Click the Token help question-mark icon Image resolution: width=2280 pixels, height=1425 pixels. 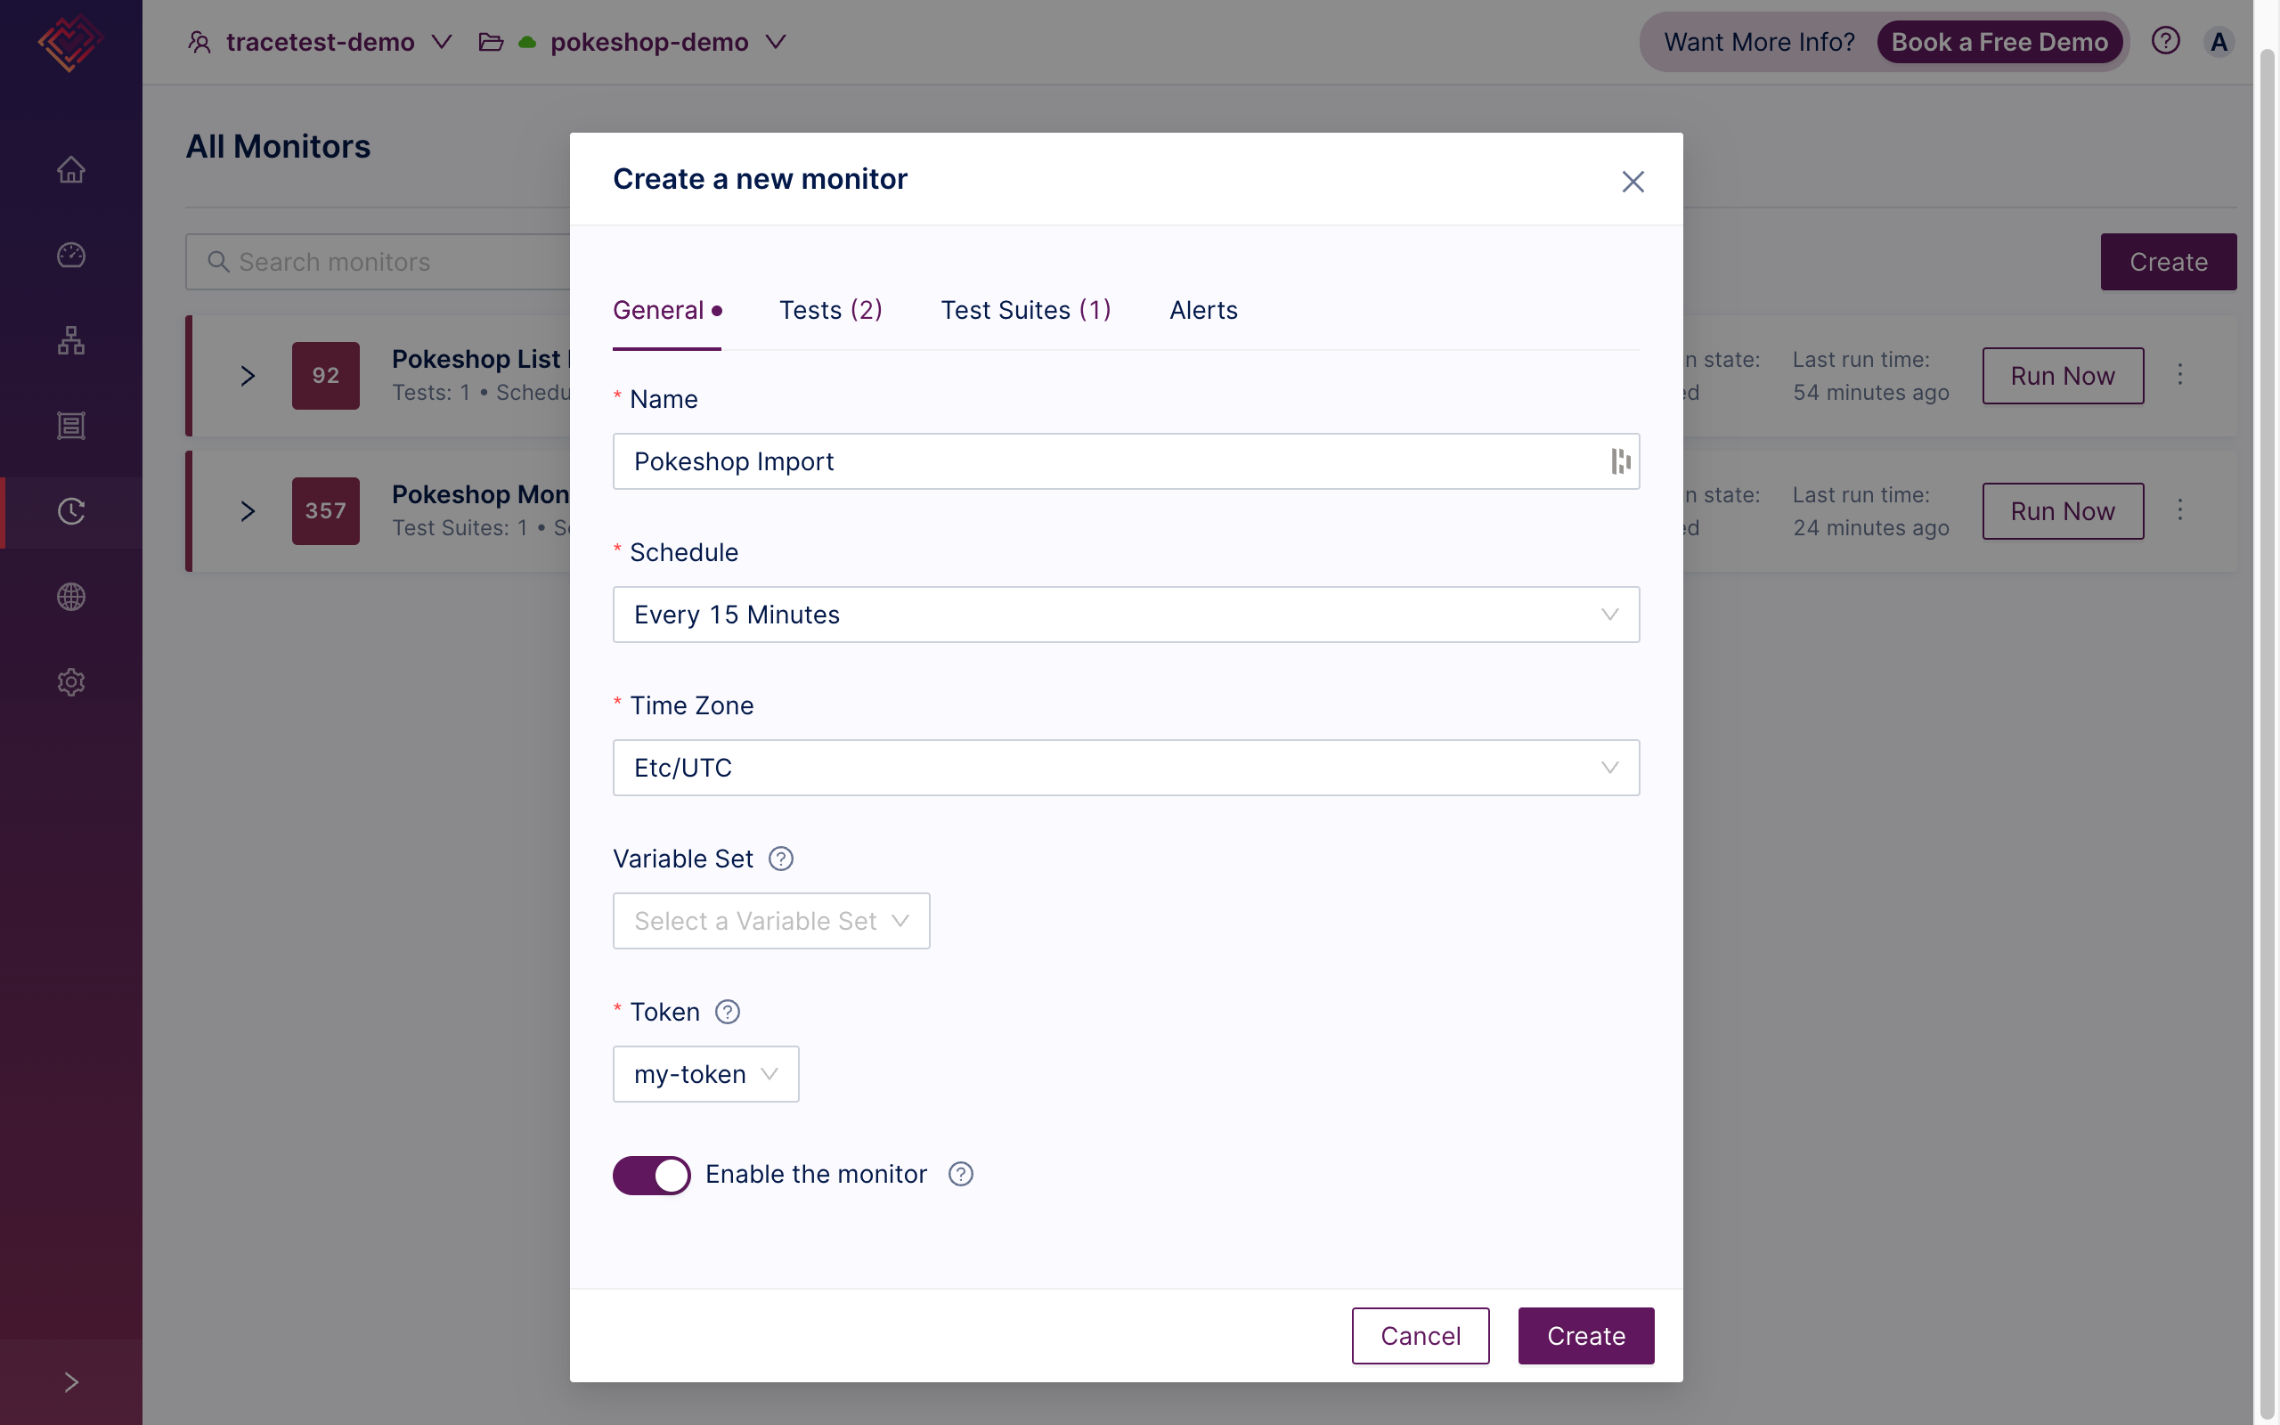pyautogui.click(x=728, y=1013)
